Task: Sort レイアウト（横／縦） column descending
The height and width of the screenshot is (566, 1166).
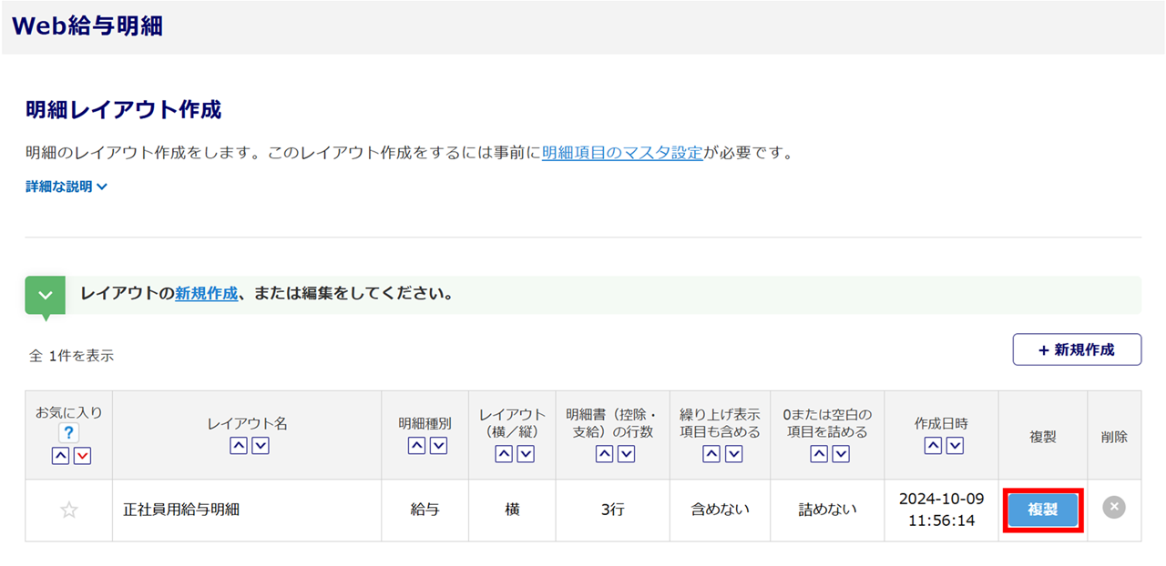Action: tap(526, 453)
